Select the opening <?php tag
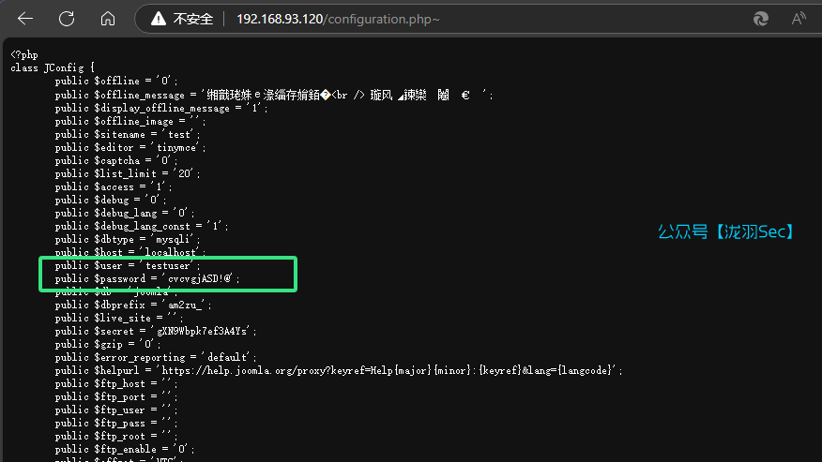The image size is (822, 462). click(24, 54)
